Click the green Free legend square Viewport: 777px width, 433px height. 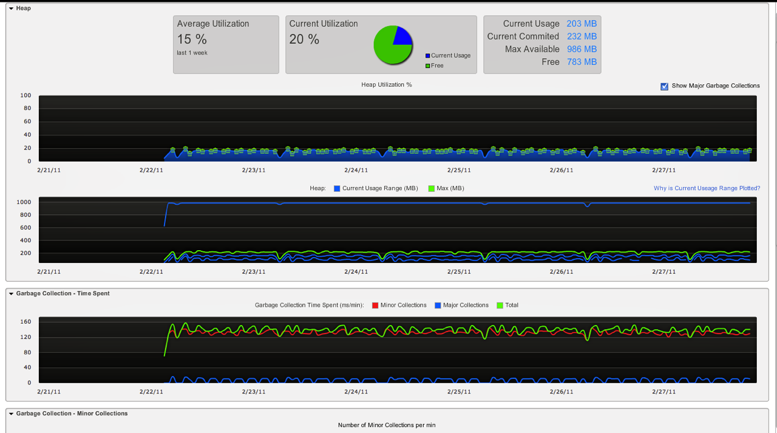coord(428,66)
